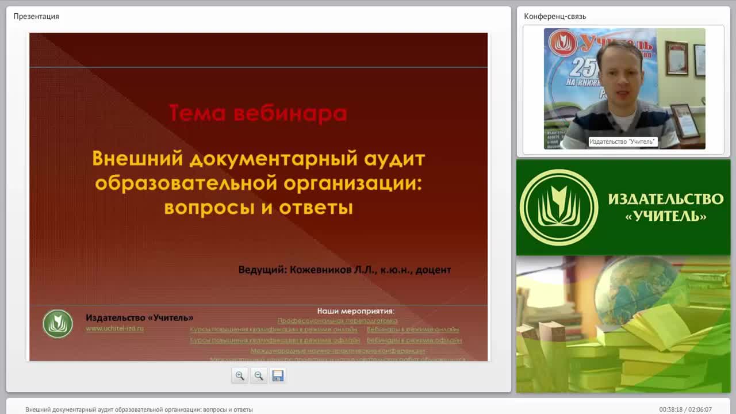This screenshot has width=736, height=414.
Task: Save the presentation with the floppy disk icon
Action: pos(278,375)
